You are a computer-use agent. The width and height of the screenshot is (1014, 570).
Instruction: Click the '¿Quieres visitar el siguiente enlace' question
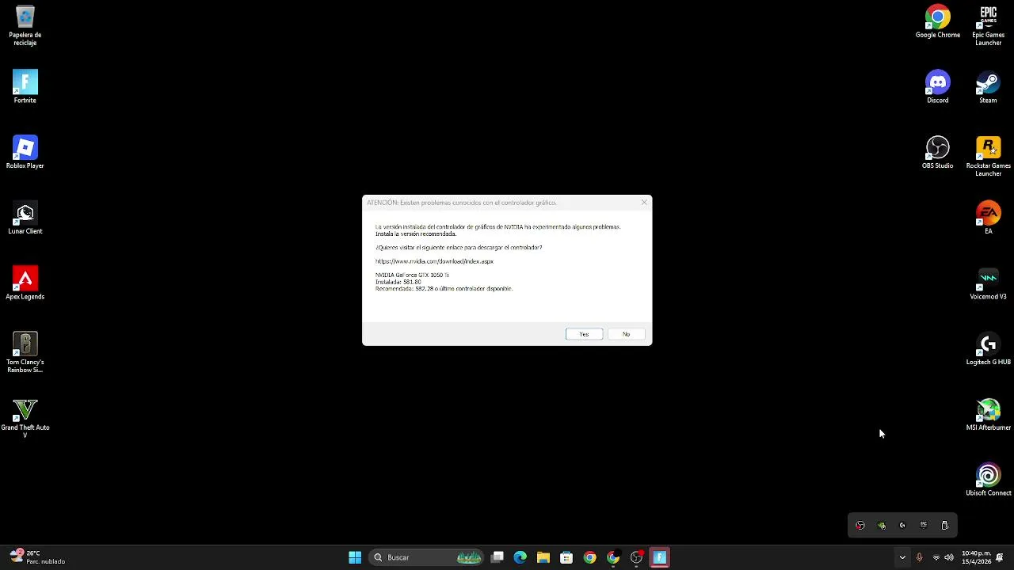[x=459, y=248]
